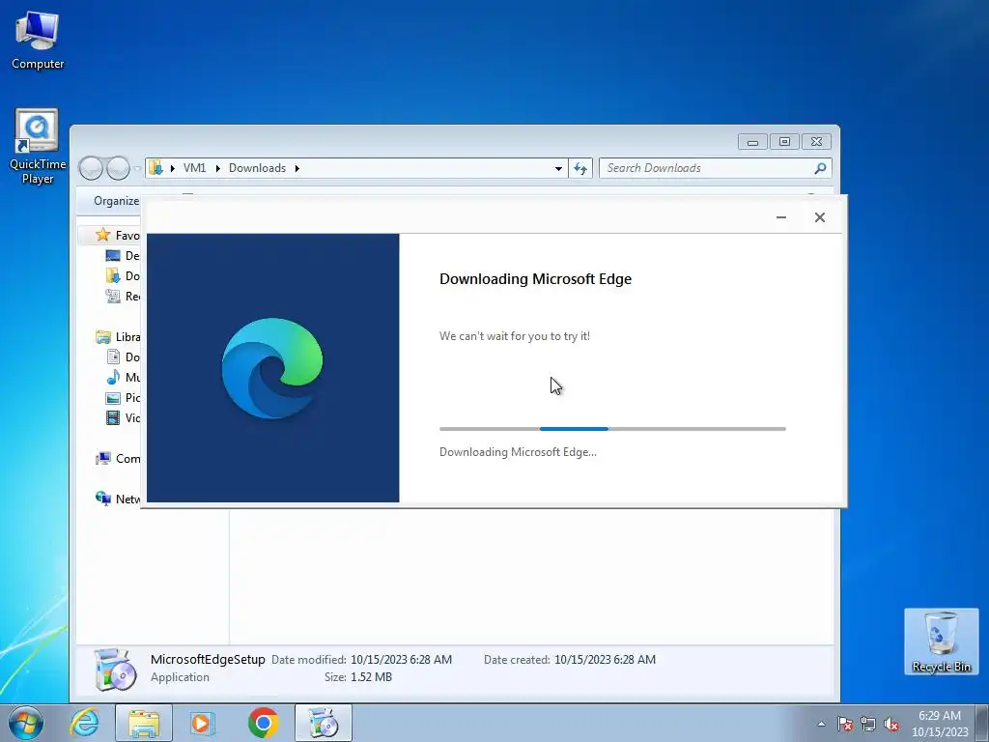
Task: Click the search magnifier icon
Action: (x=820, y=168)
